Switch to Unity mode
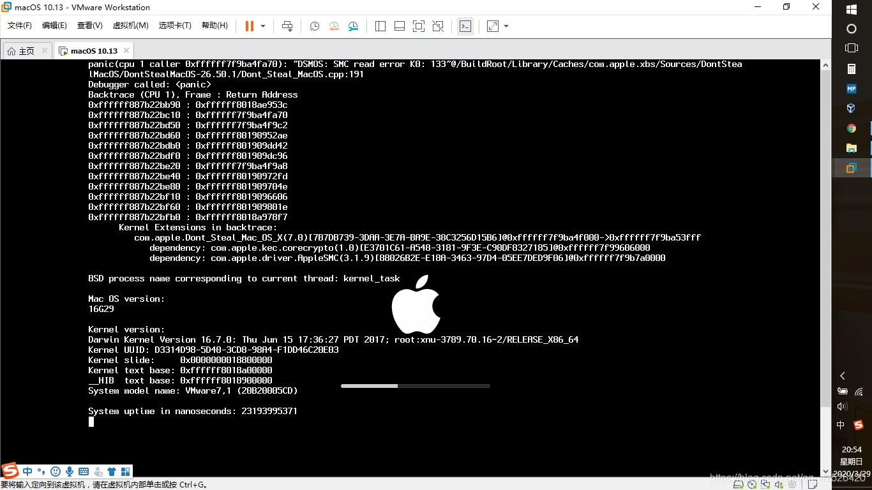The height and width of the screenshot is (490, 872). point(438,26)
